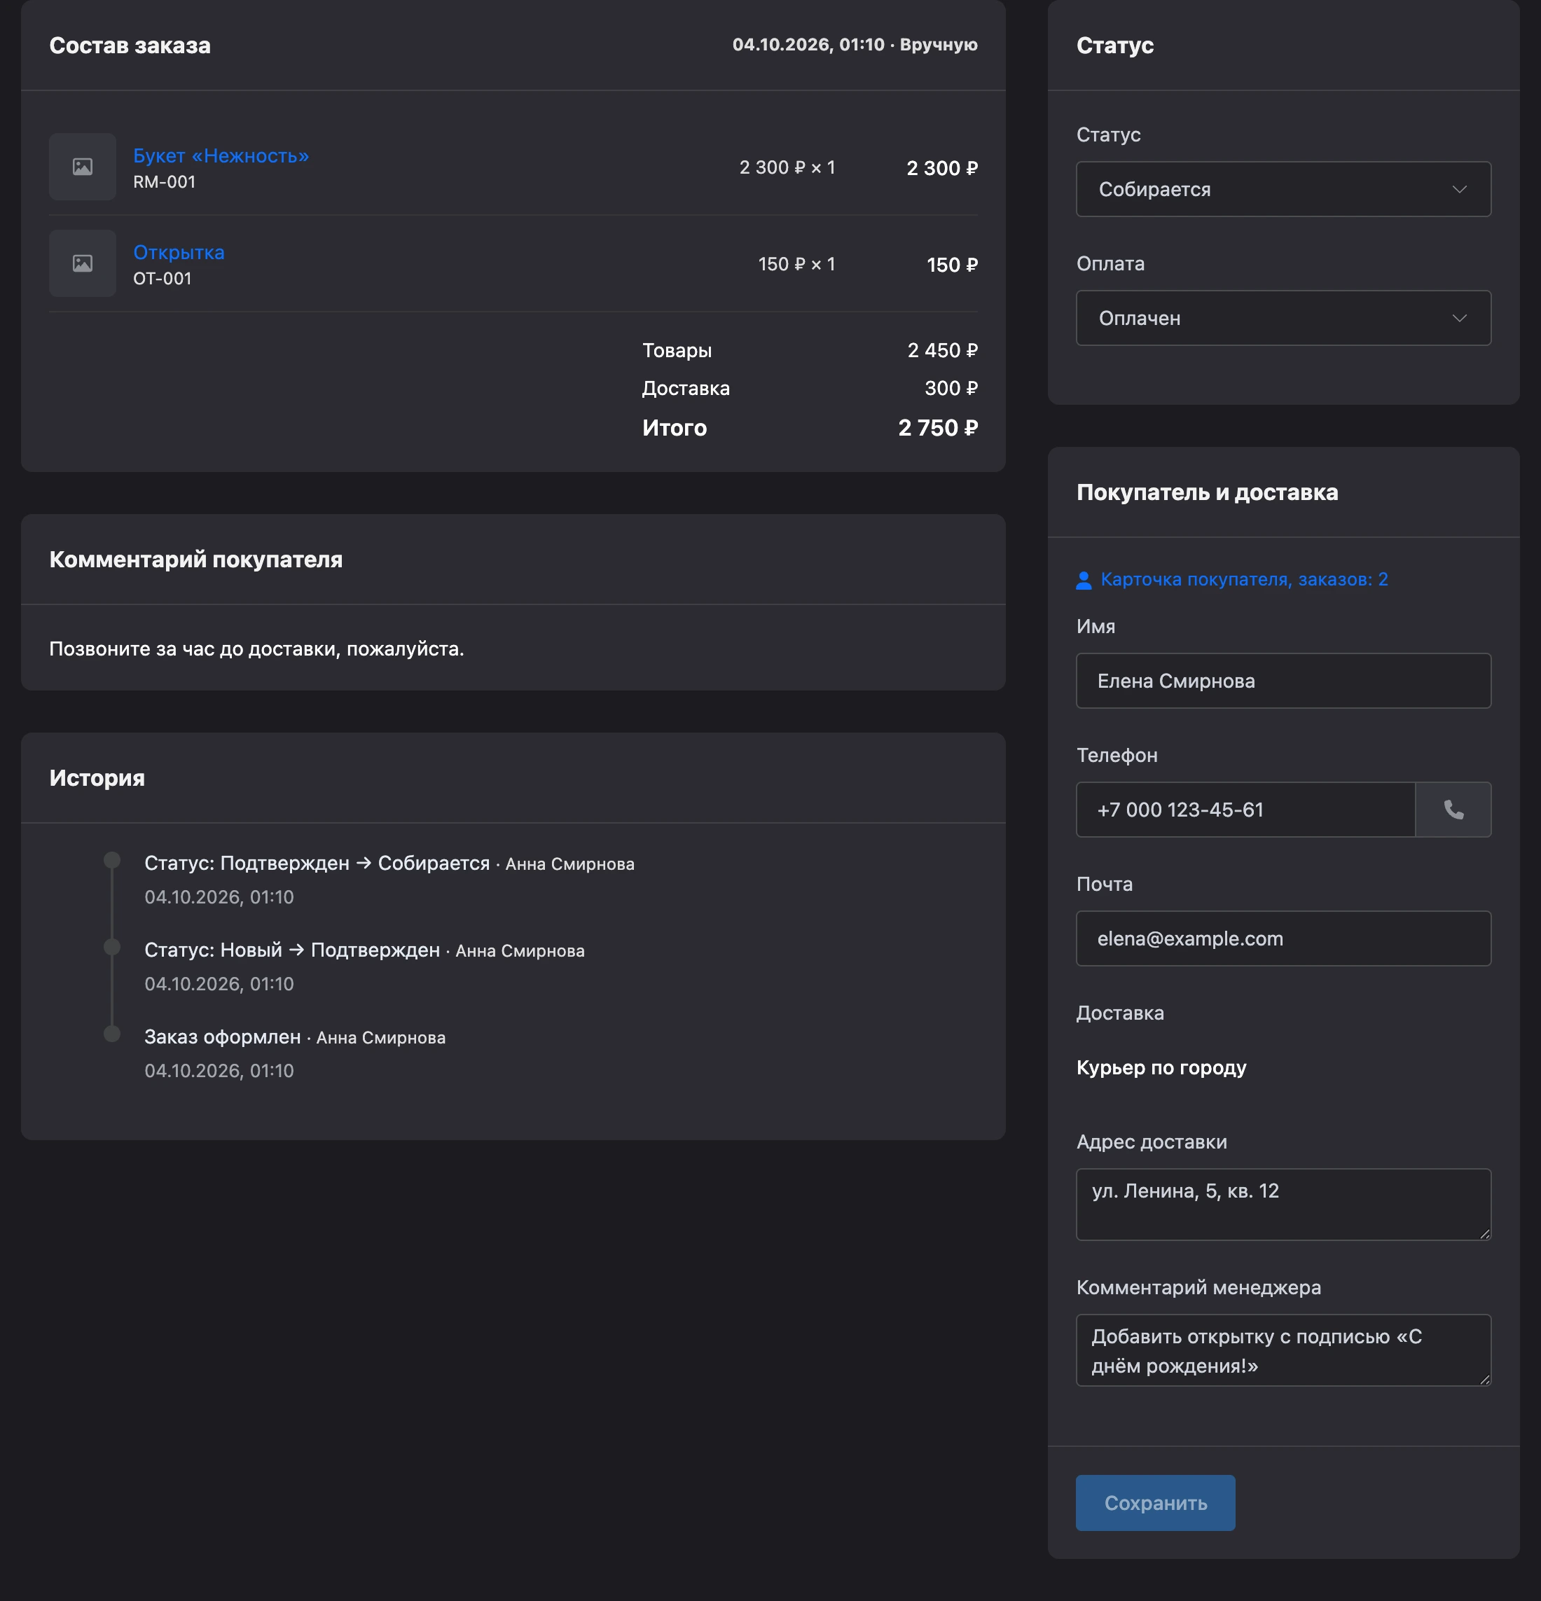Open the Оплата dropdown showing Оплачен
The width and height of the screenshot is (1541, 1601).
[1283, 318]
